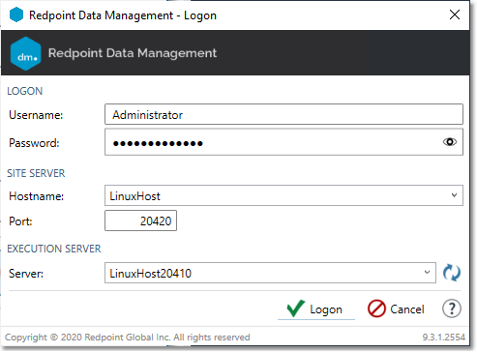Click the green checkmark Logon icon
The height and width of the screenshot is (353, 477).
pyautogui.click(x=296, y=309)
